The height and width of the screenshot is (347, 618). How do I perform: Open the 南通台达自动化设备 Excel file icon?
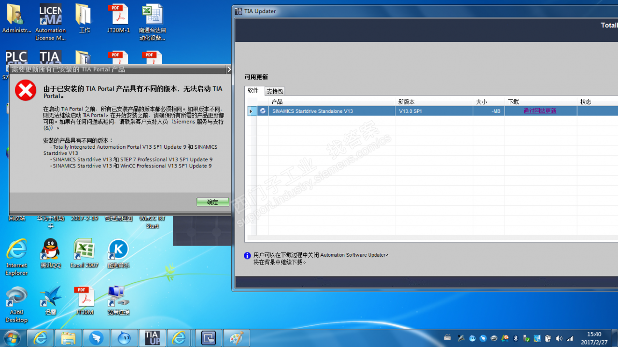coord(152,22)
